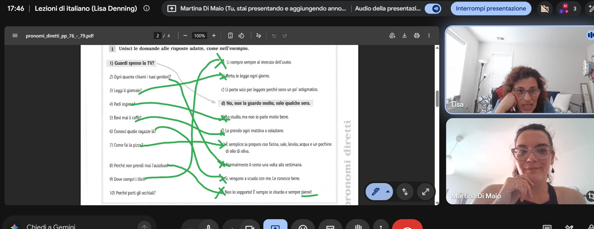Viewport: 594px width, 229px height.
Task: Click the Chiedi a Gemini input field
Action: [79, 226]
